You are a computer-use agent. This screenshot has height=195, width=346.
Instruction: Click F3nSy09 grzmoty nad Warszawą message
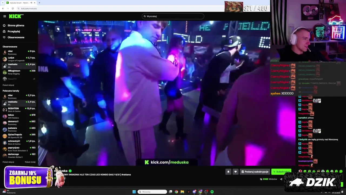tap(318, 139)
